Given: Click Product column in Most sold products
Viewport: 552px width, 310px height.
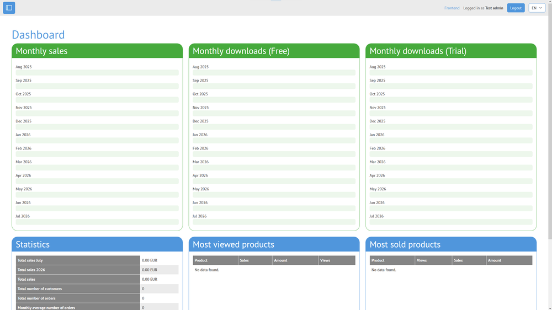Looking at the screenshot, I should (x=392, y=260).
